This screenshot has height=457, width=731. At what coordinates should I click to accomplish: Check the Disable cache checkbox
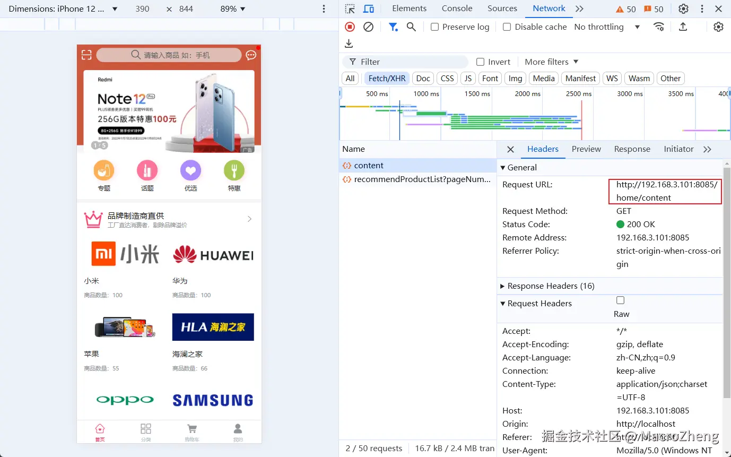[x=507, y=27]
